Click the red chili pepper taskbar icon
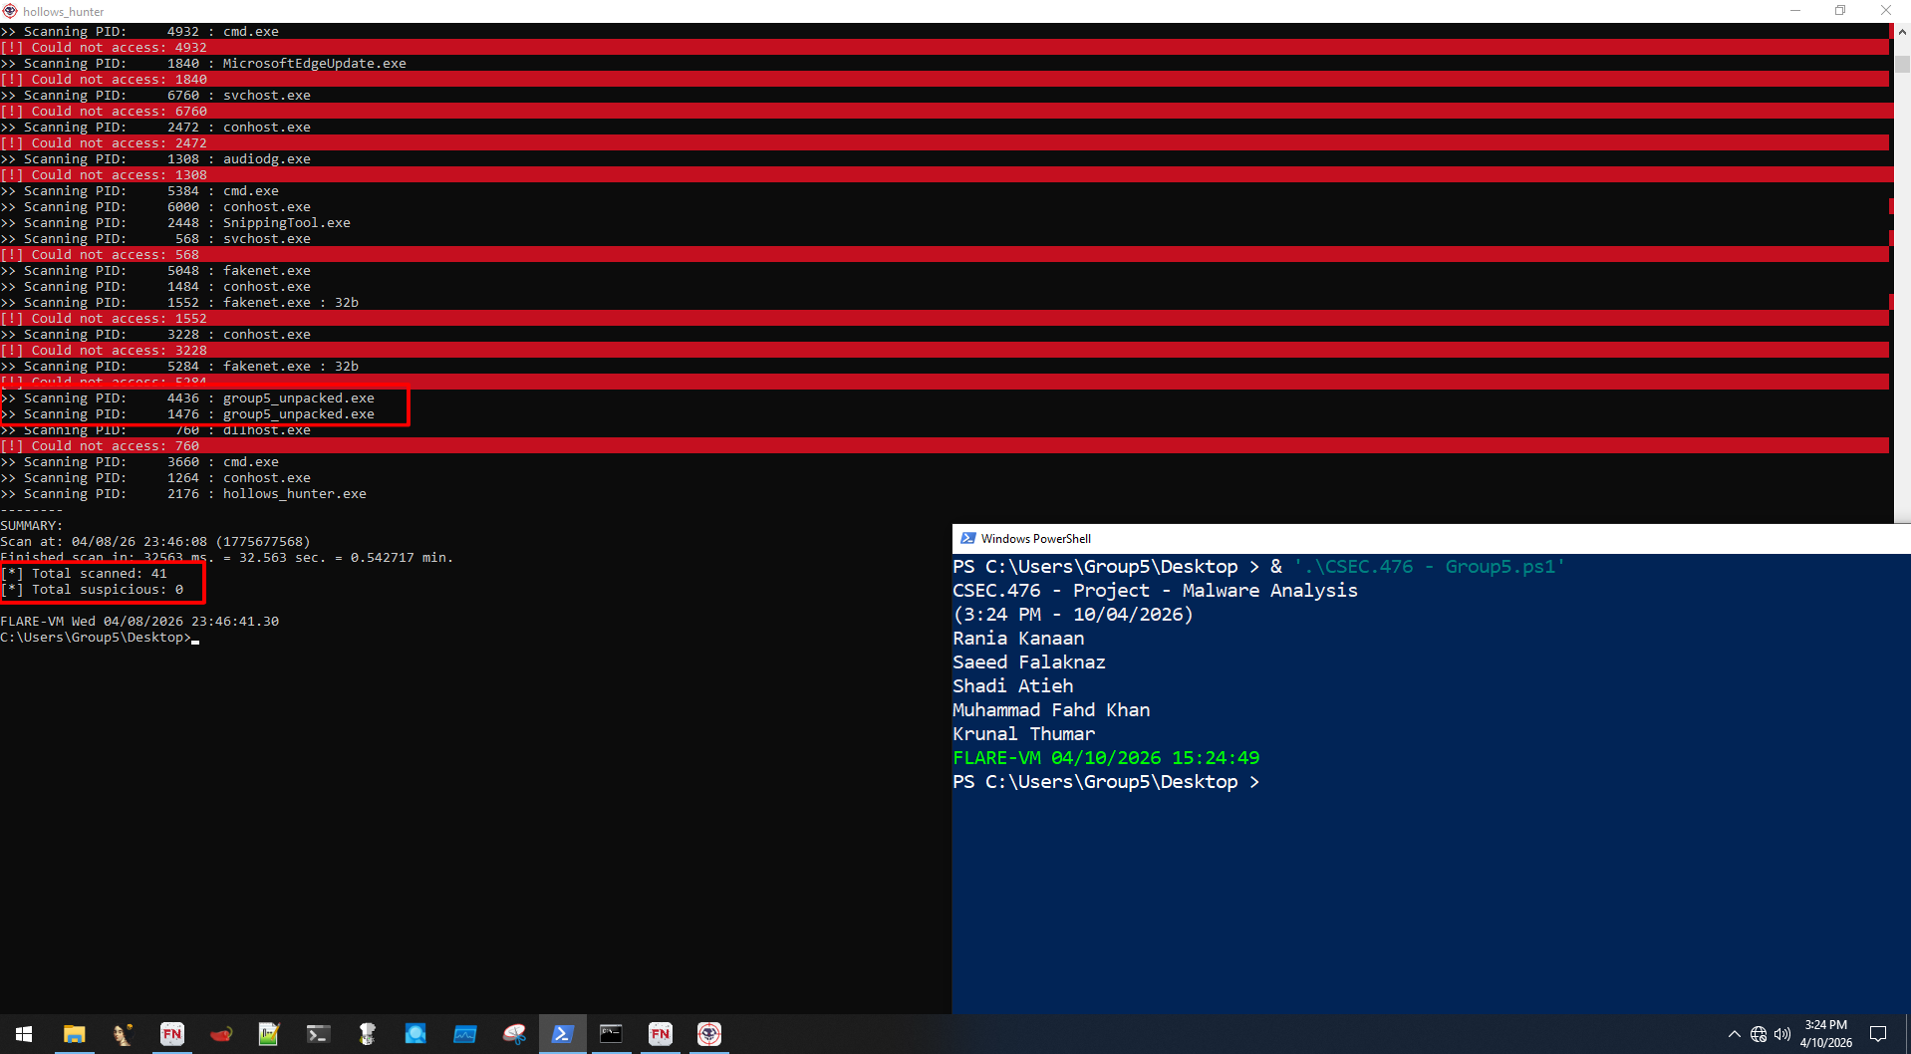This screenshot has height=1054, width=1911. click(x=221, y=1034)
